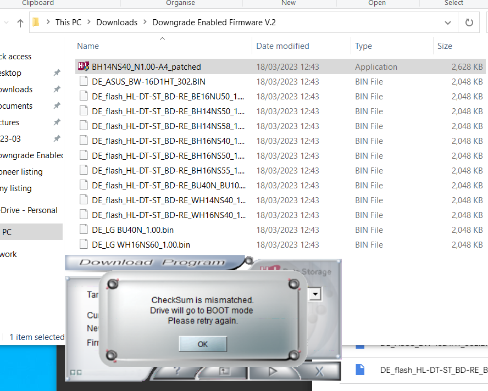The height and width of the screenshot is (391, 488).
Task: Open Quick access in navigation pane
Action: click(15, 57)
